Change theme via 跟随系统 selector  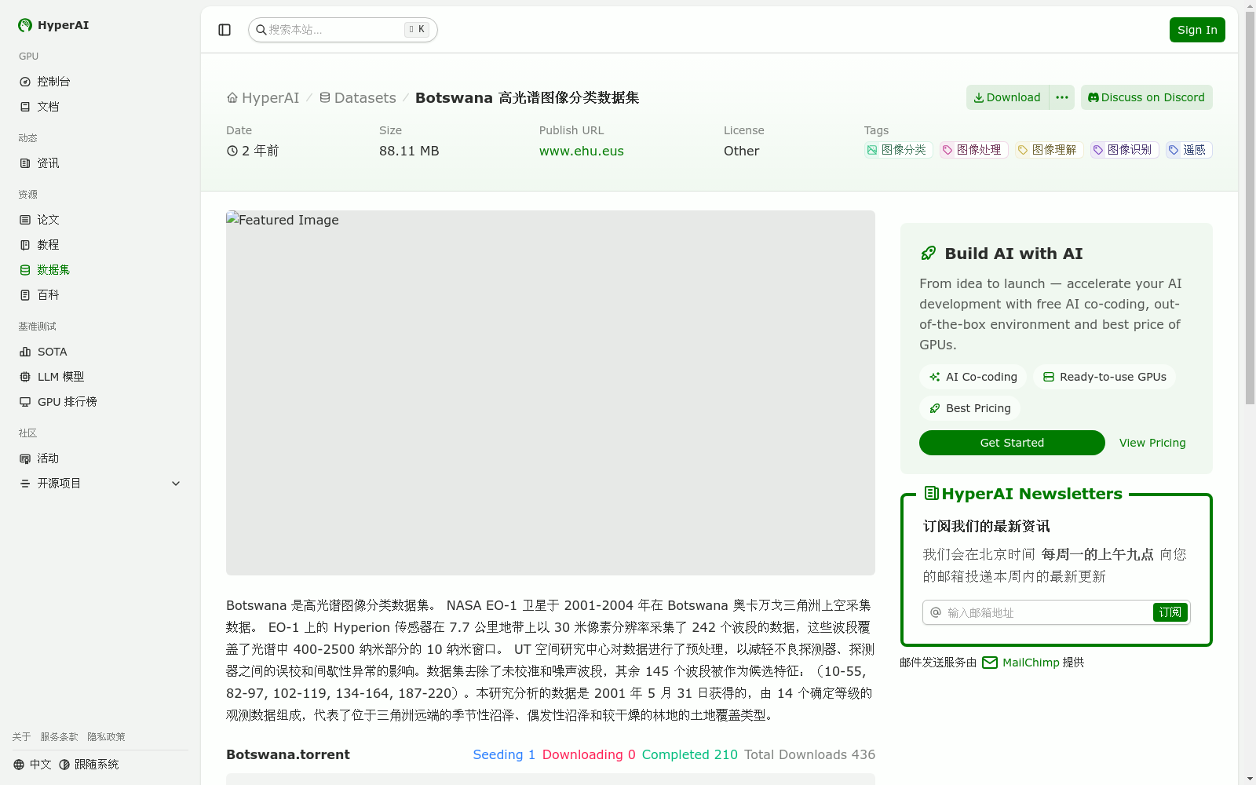(x=89, y=765)
